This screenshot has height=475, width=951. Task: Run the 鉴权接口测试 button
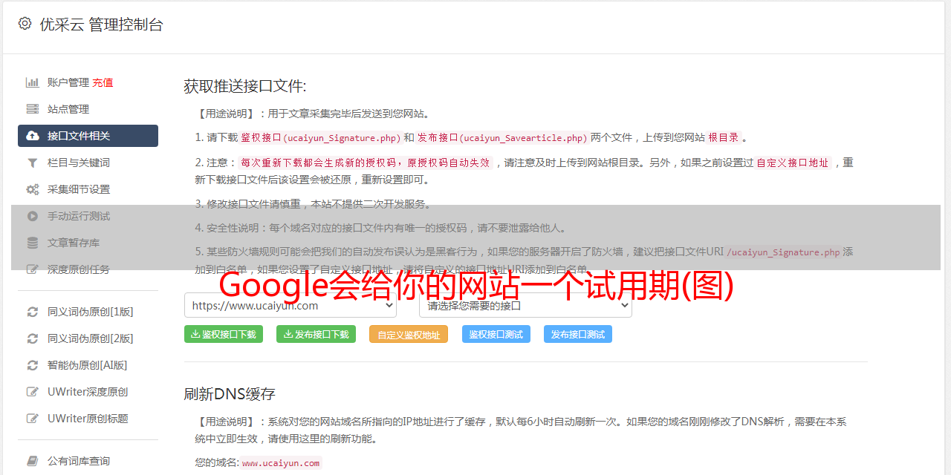[x=496, y=334]
